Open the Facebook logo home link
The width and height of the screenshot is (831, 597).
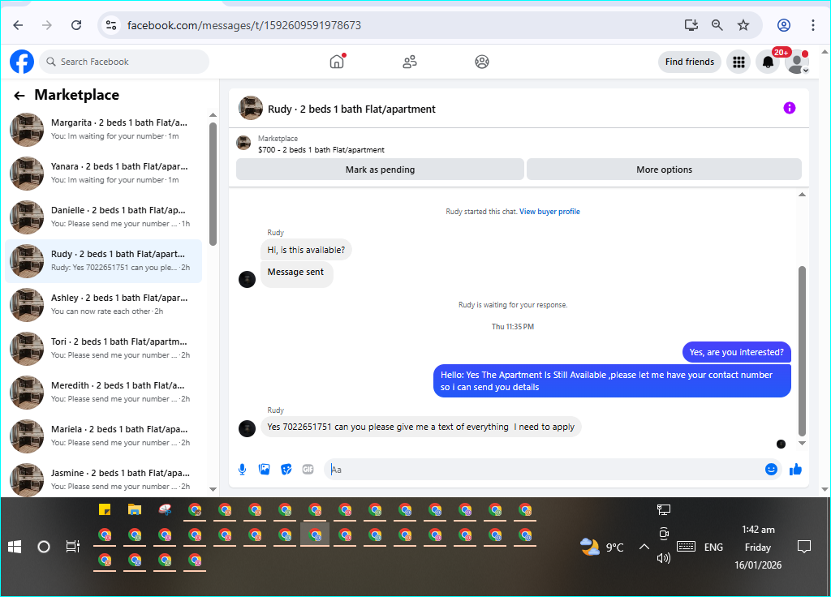[22, 62]
